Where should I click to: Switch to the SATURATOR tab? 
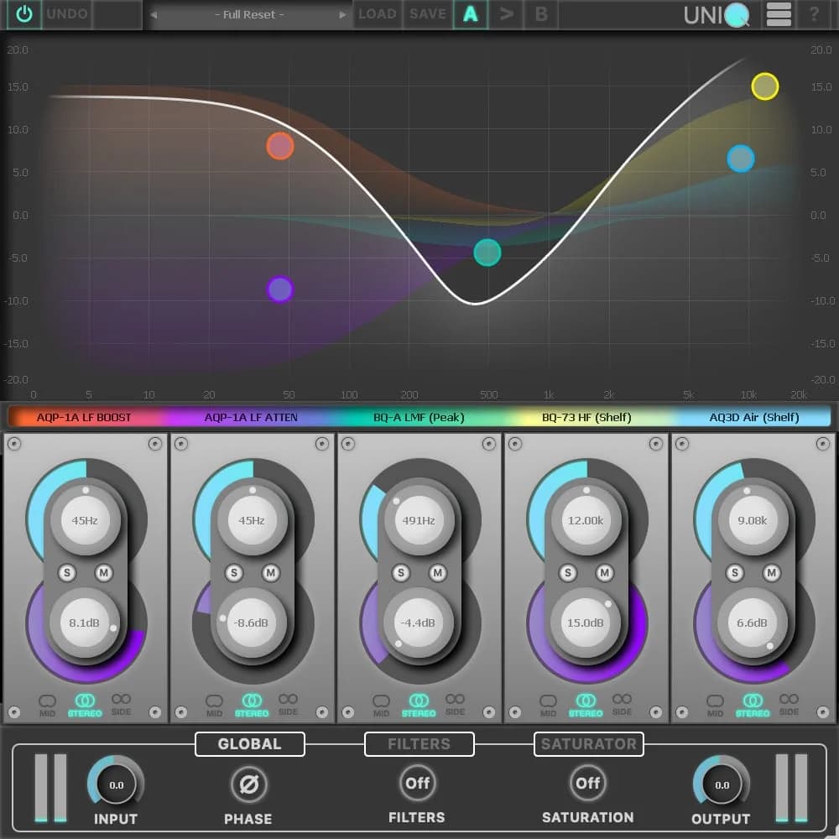(x=588, y=744)
